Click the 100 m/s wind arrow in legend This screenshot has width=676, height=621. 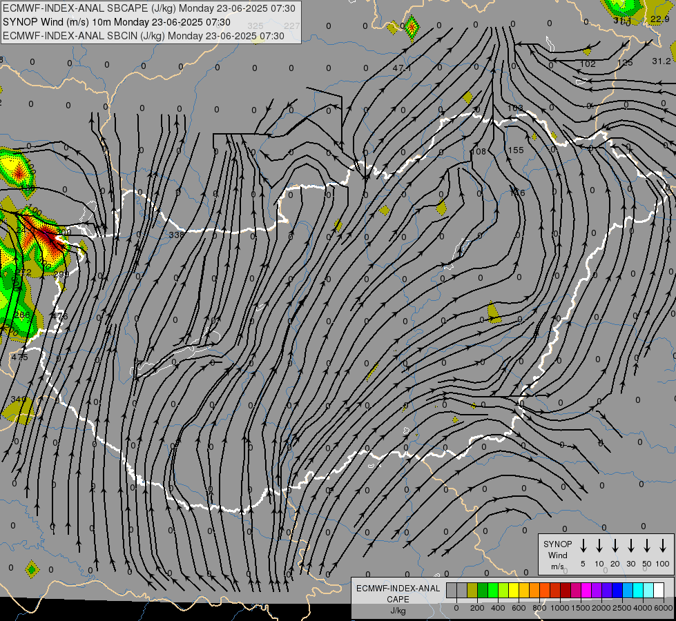[x=663, y=546]
